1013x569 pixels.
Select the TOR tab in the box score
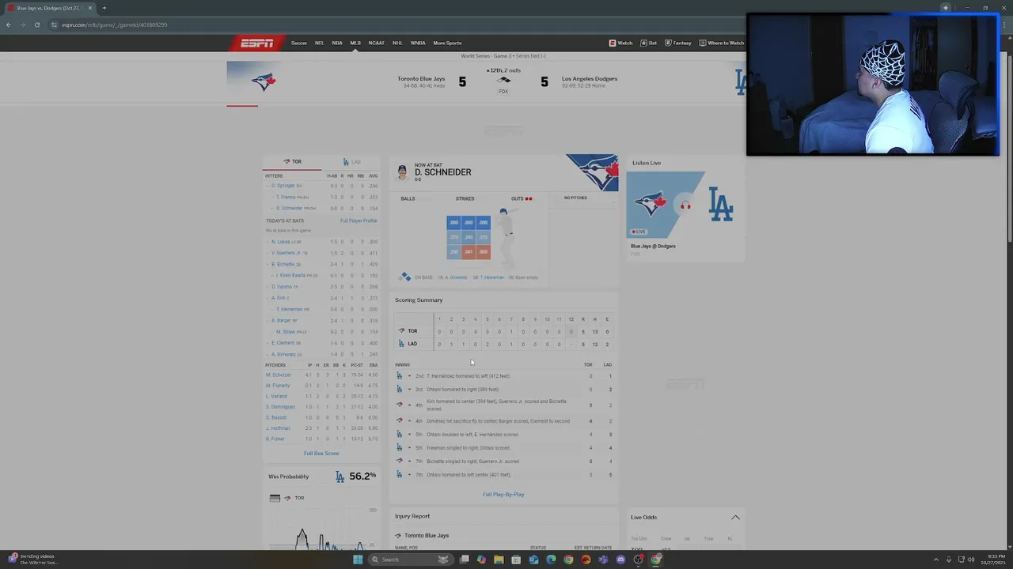293,161
